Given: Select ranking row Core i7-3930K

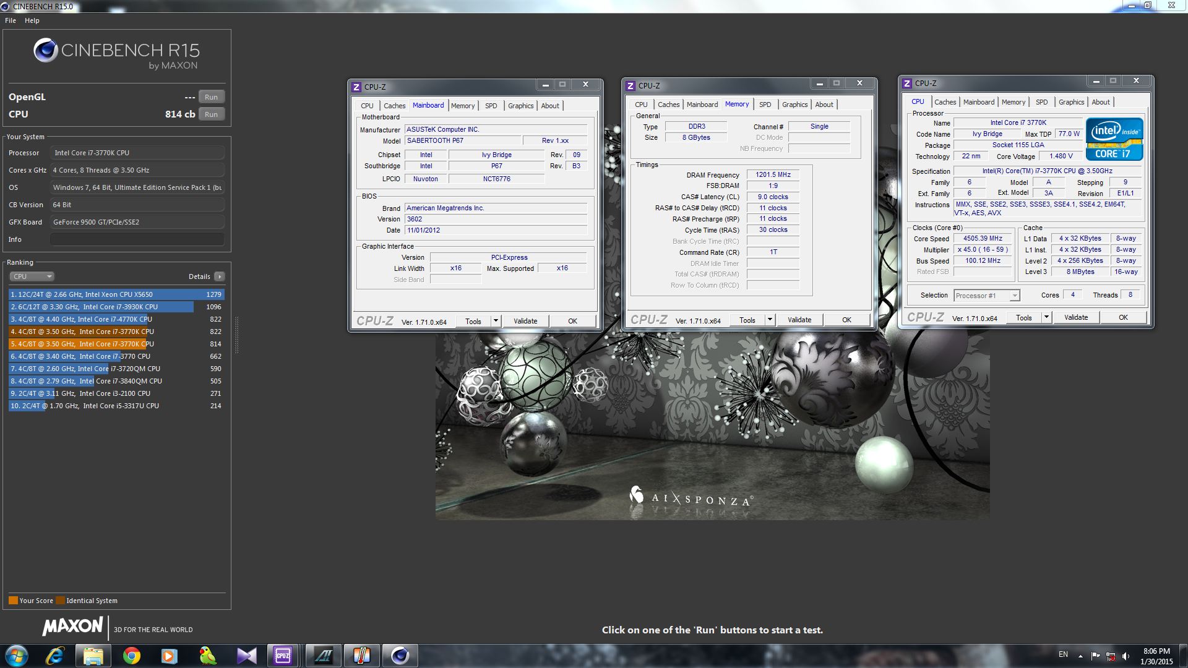Looking at the screenshot, I should (116, 307).
